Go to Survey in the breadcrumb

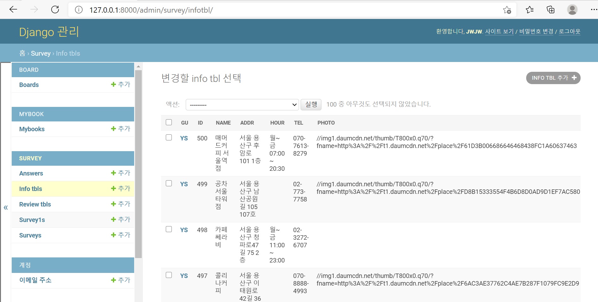tap(40, 53)
